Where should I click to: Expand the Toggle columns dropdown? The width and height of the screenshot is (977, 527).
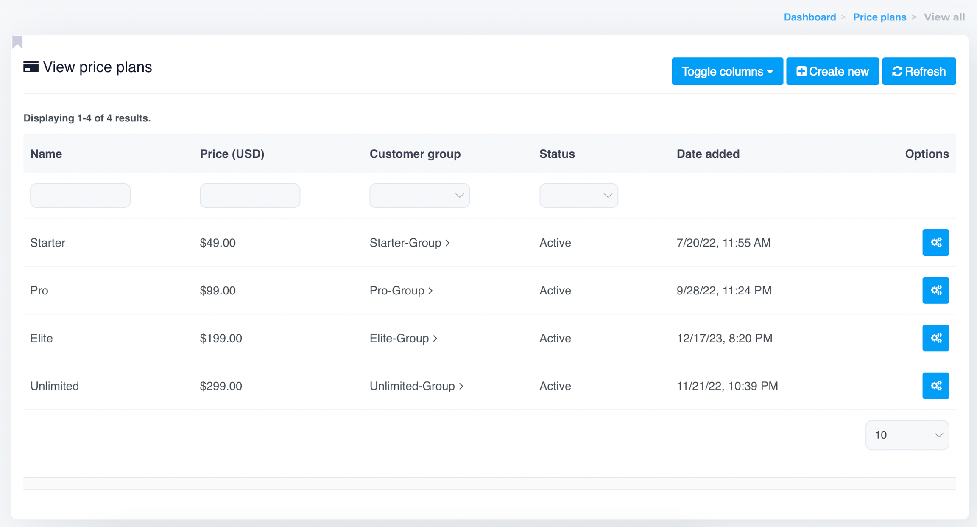pyautogui.click(x=727, y=71)
